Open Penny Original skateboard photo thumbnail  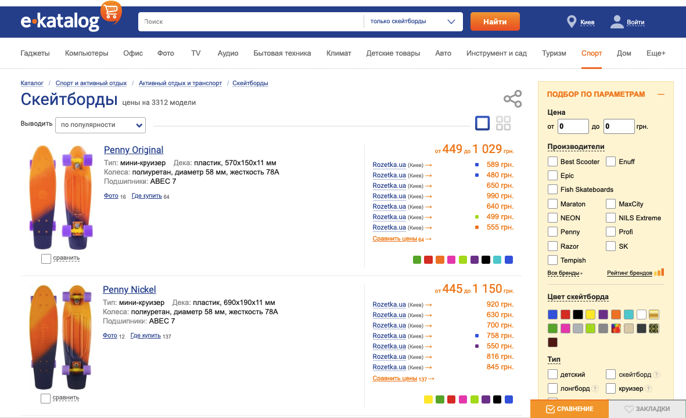click(61, 198)
